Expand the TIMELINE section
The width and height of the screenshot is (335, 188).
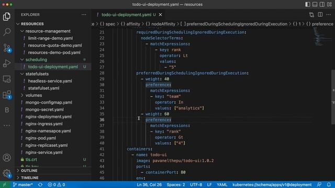[x=53, y=178]
